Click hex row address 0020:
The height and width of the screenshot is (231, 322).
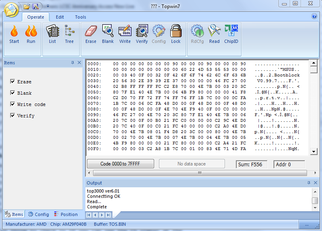coord(95,75)
